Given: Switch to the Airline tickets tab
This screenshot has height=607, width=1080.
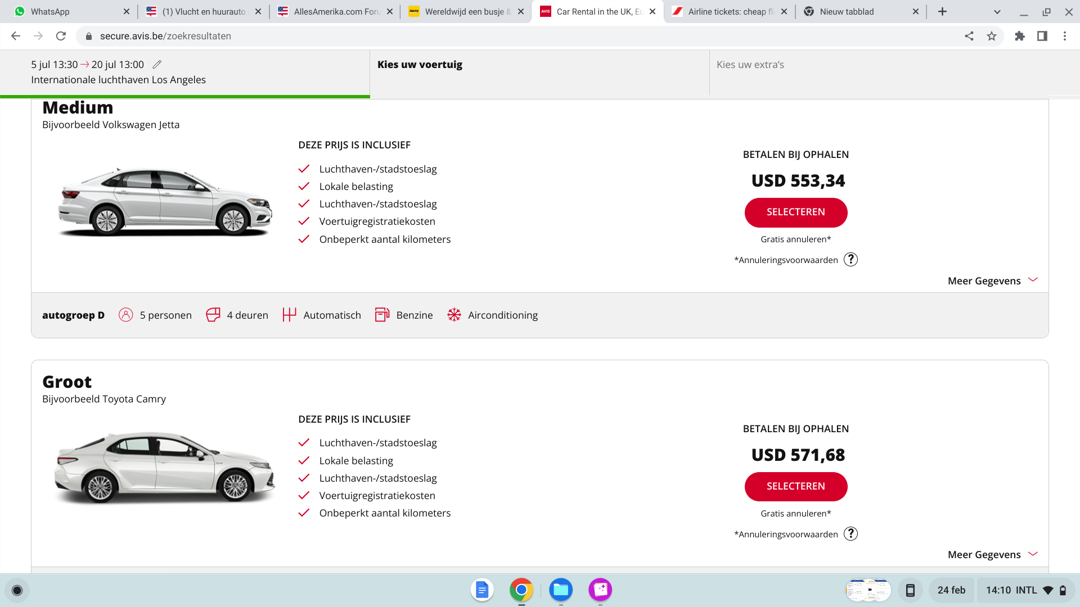Looking at the screenshot, I should [x=730, y=12].
